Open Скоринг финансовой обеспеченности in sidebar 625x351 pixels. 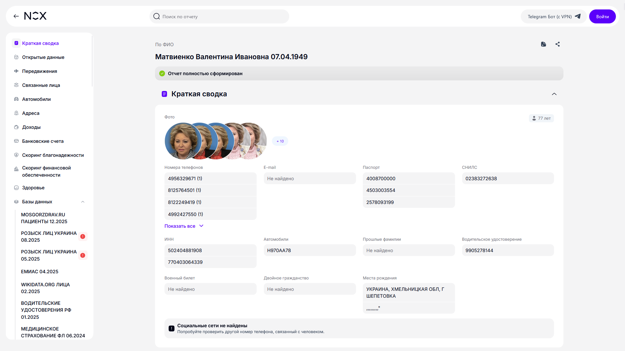pyautogui.click(x=46, y=171)
